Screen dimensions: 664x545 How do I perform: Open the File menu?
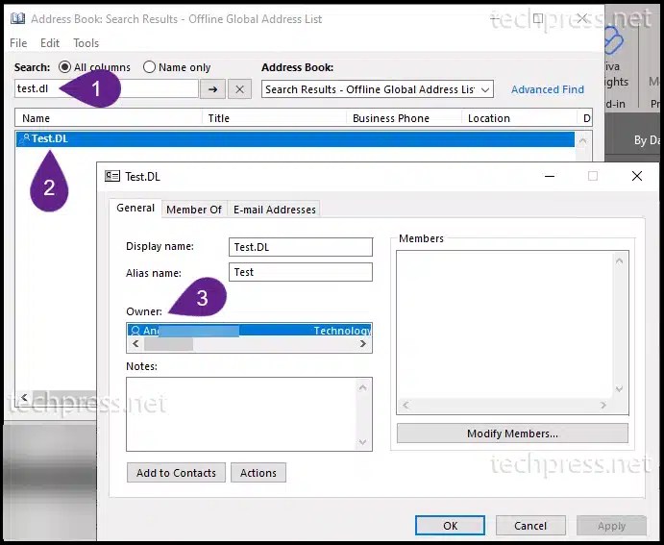pos(18,42)
